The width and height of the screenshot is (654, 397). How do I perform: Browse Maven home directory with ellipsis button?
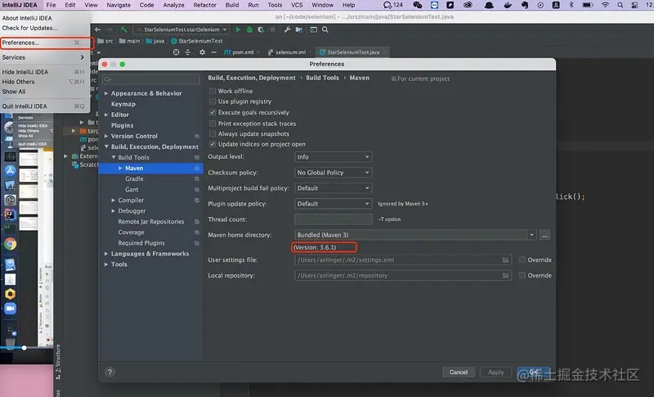544,235
